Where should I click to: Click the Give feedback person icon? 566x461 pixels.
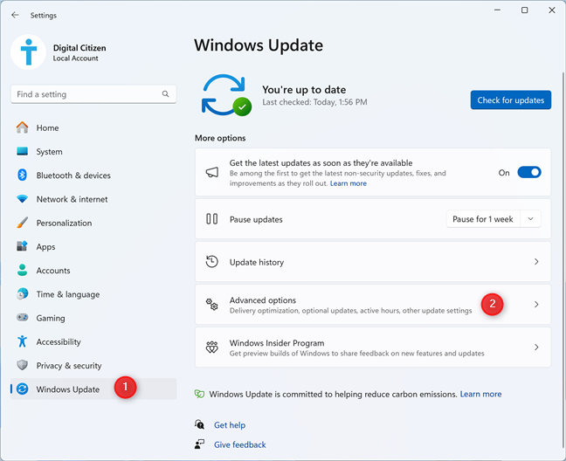tap(199, 444)
